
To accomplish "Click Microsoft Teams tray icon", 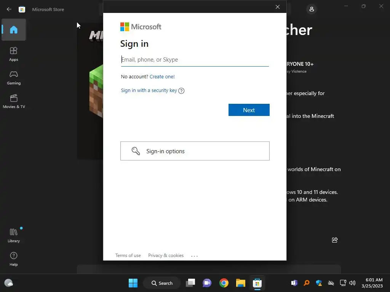I will point(294,283).
